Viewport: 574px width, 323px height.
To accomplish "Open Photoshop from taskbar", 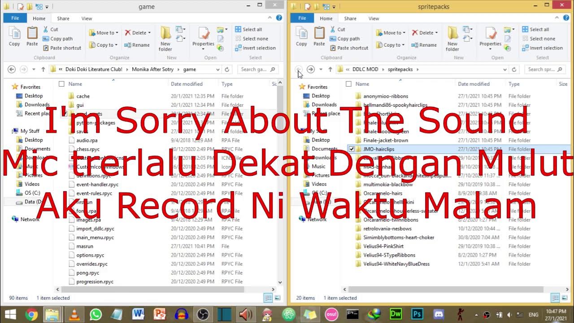I will pyautogui.click(x=417, y=314).
